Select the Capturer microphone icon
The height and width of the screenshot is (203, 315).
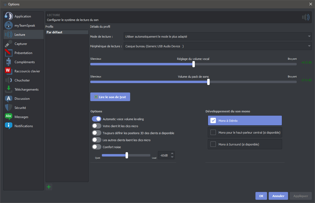(9, 44)
